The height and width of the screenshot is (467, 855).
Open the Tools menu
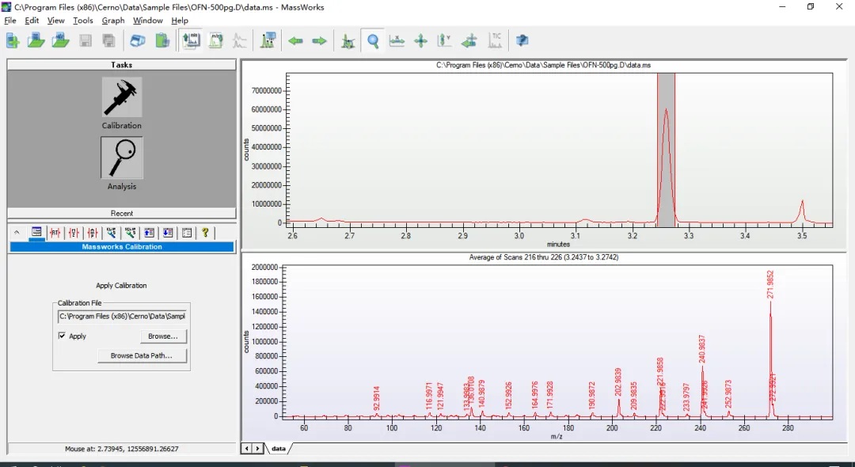pyautogui.click(x=82, y=21)
